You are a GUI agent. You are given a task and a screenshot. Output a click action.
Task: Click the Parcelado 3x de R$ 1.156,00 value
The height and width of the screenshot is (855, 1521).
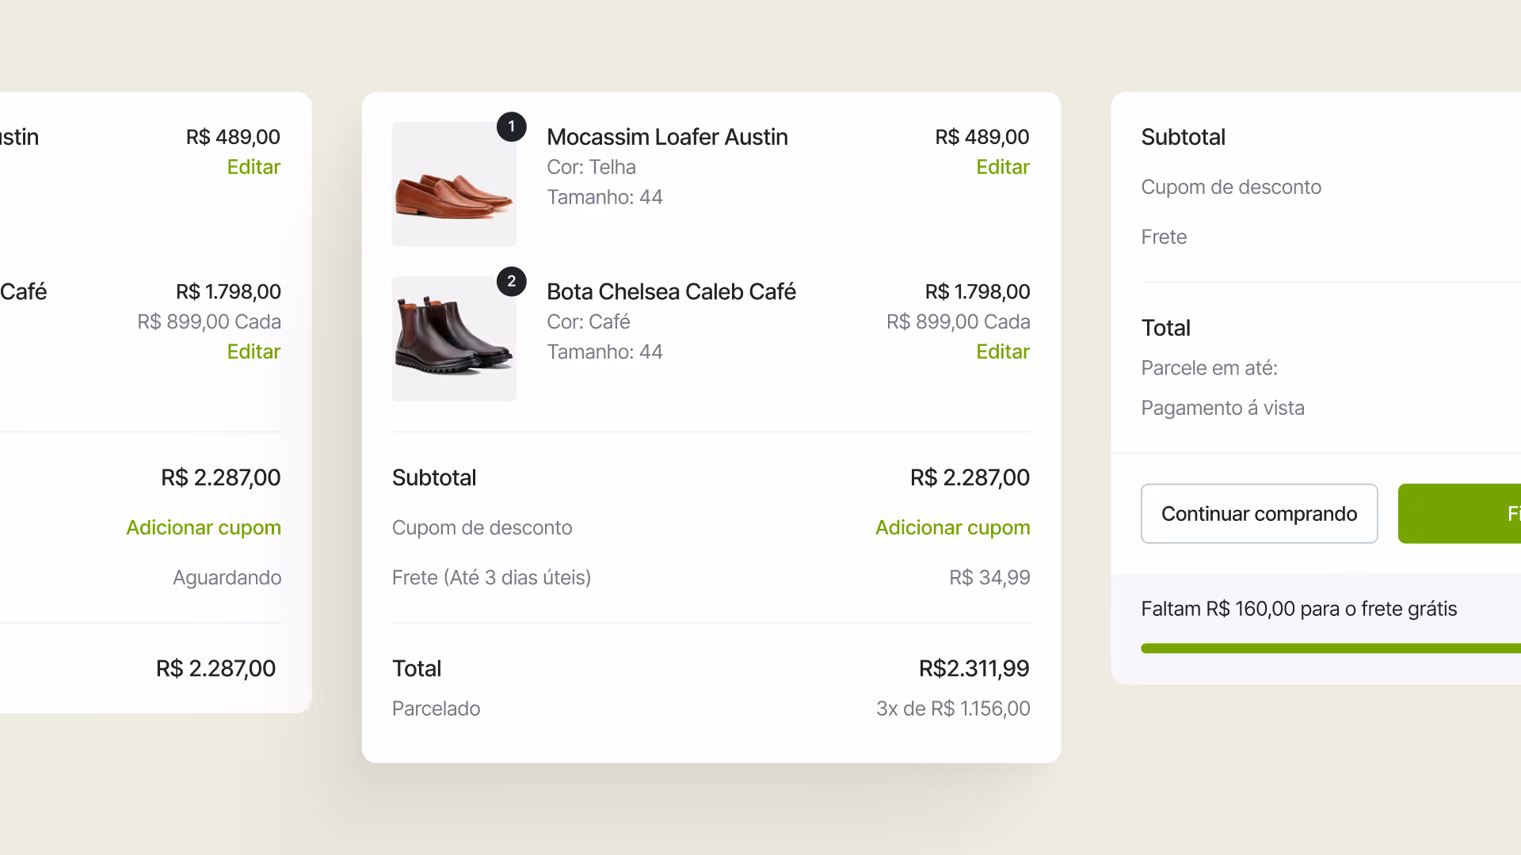[953, 709]
